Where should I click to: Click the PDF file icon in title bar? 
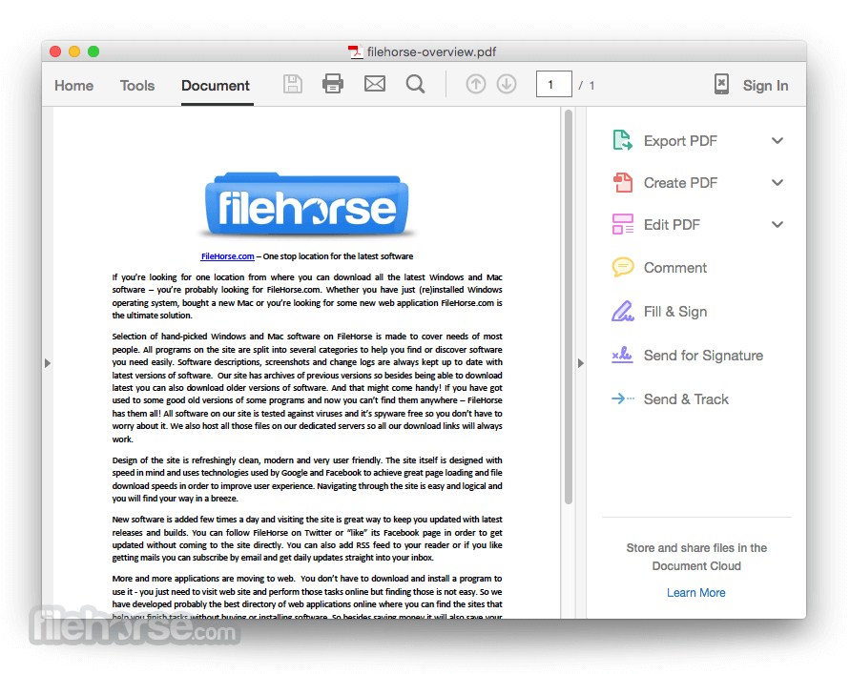tap(356, 52)
